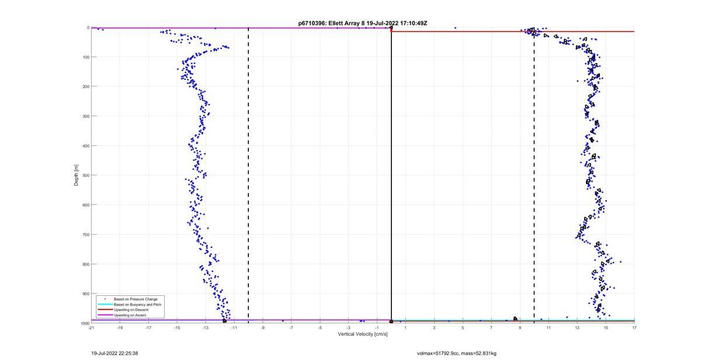This screenshot has height=363, width=701.
Task: Click x-axis tick label '-17'
Action: [148, 328]
